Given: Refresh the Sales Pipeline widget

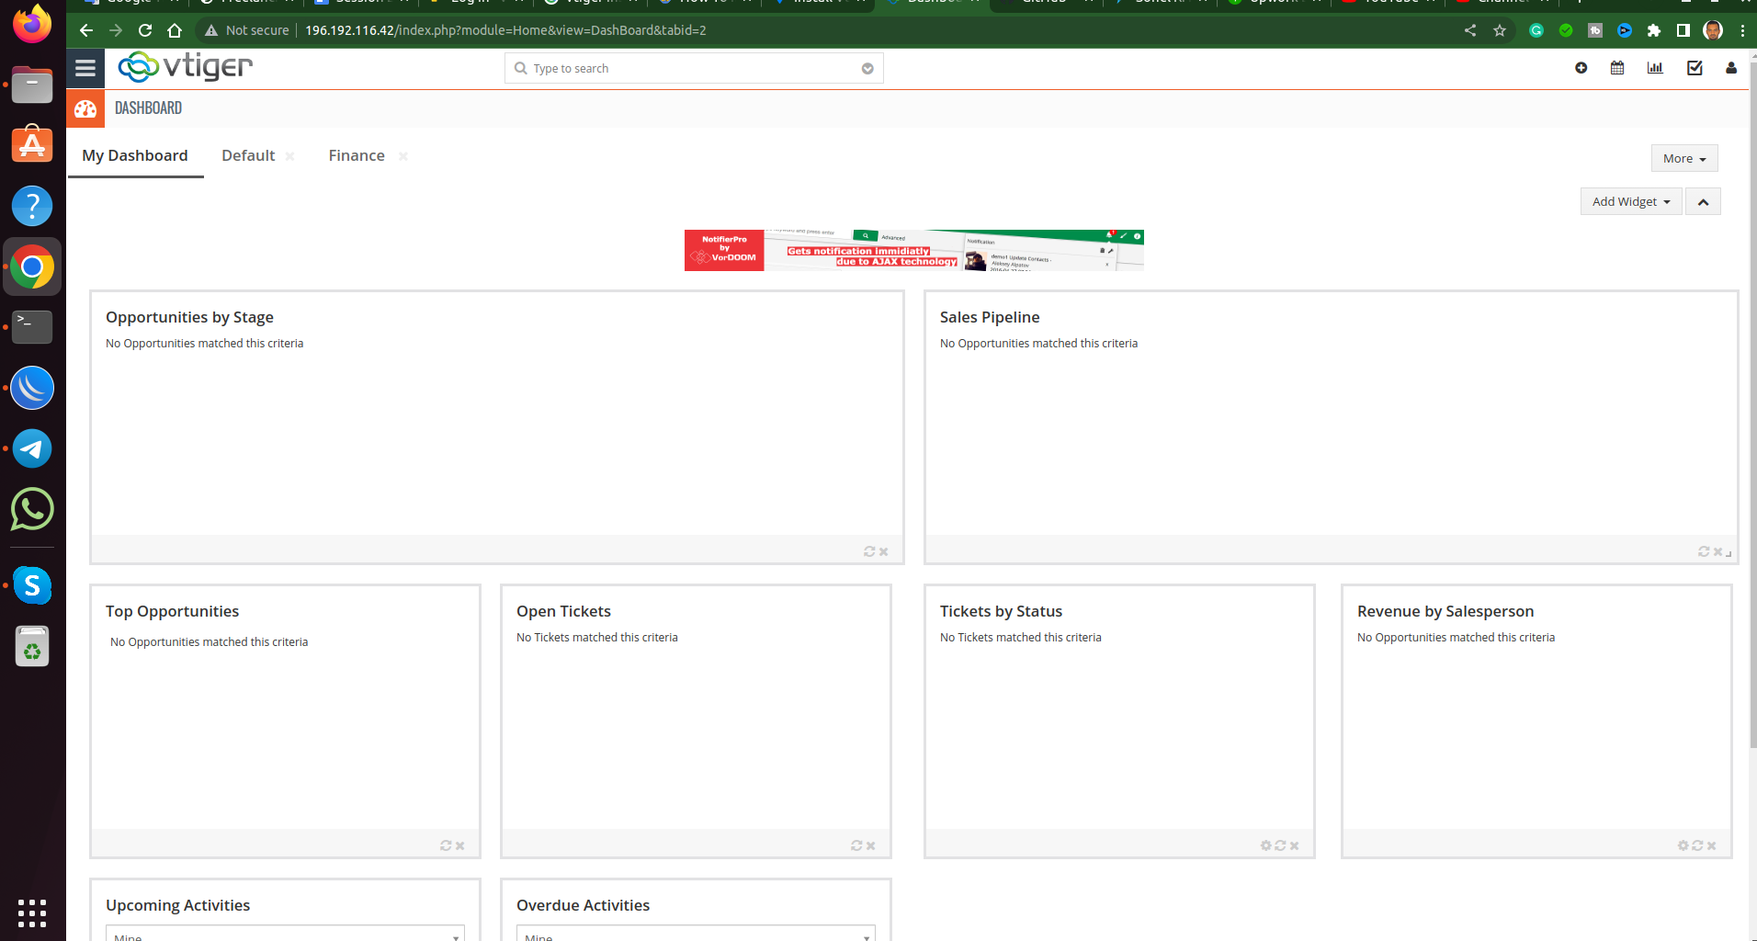Looking at the screenshot, I should [1704, 551].
